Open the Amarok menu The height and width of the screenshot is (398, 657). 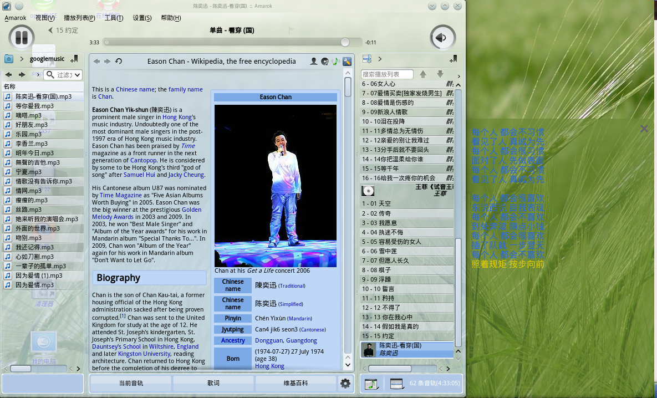15,18
